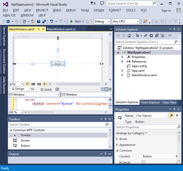
Task: Click the designer horizontal scrollbar
Action: pos(78,84)
